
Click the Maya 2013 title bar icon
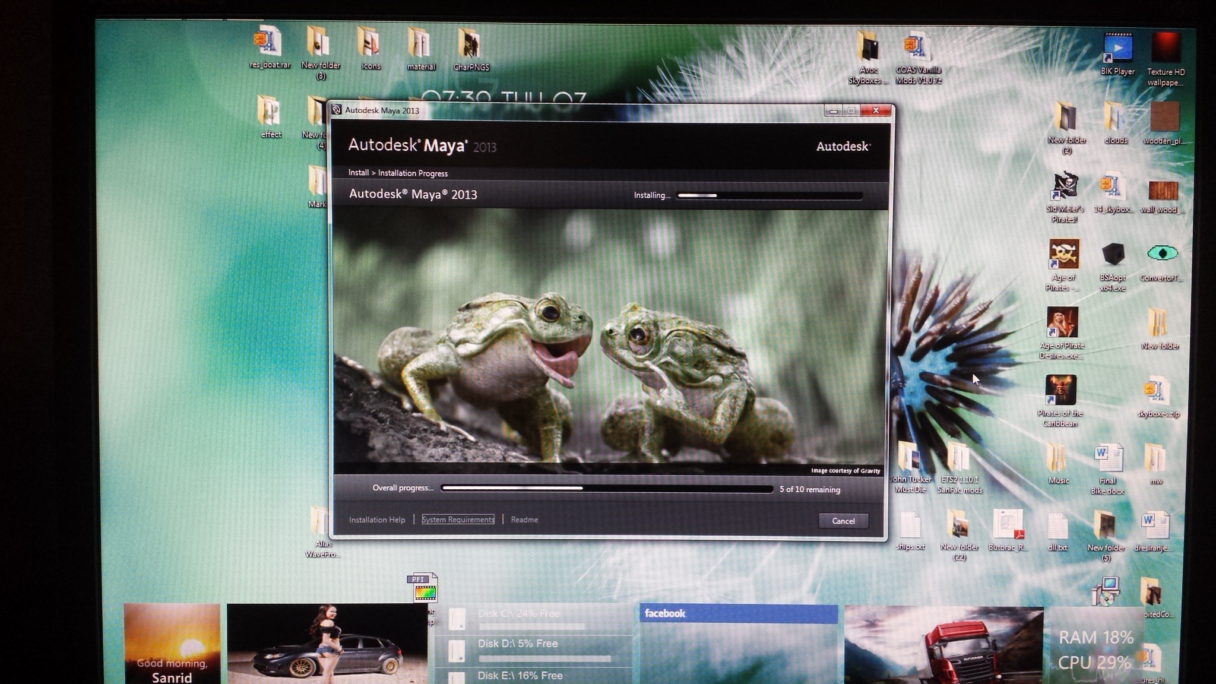coord(337,110)
